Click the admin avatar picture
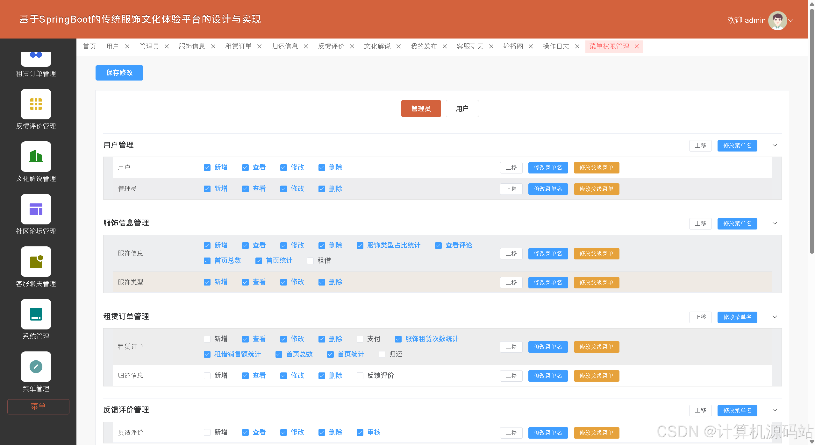815x445 pixels. (777, 20)
